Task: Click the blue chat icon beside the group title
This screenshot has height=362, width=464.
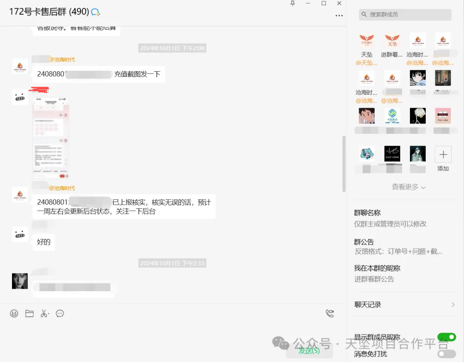Action: pyautogui.click(x=95, y=12)
